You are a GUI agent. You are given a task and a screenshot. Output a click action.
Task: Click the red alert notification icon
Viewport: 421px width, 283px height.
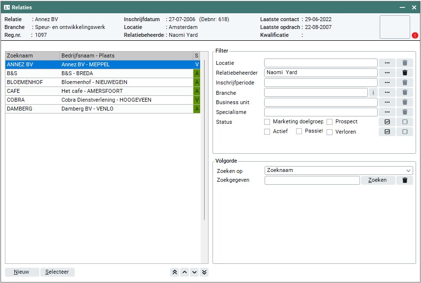point(415,35)
